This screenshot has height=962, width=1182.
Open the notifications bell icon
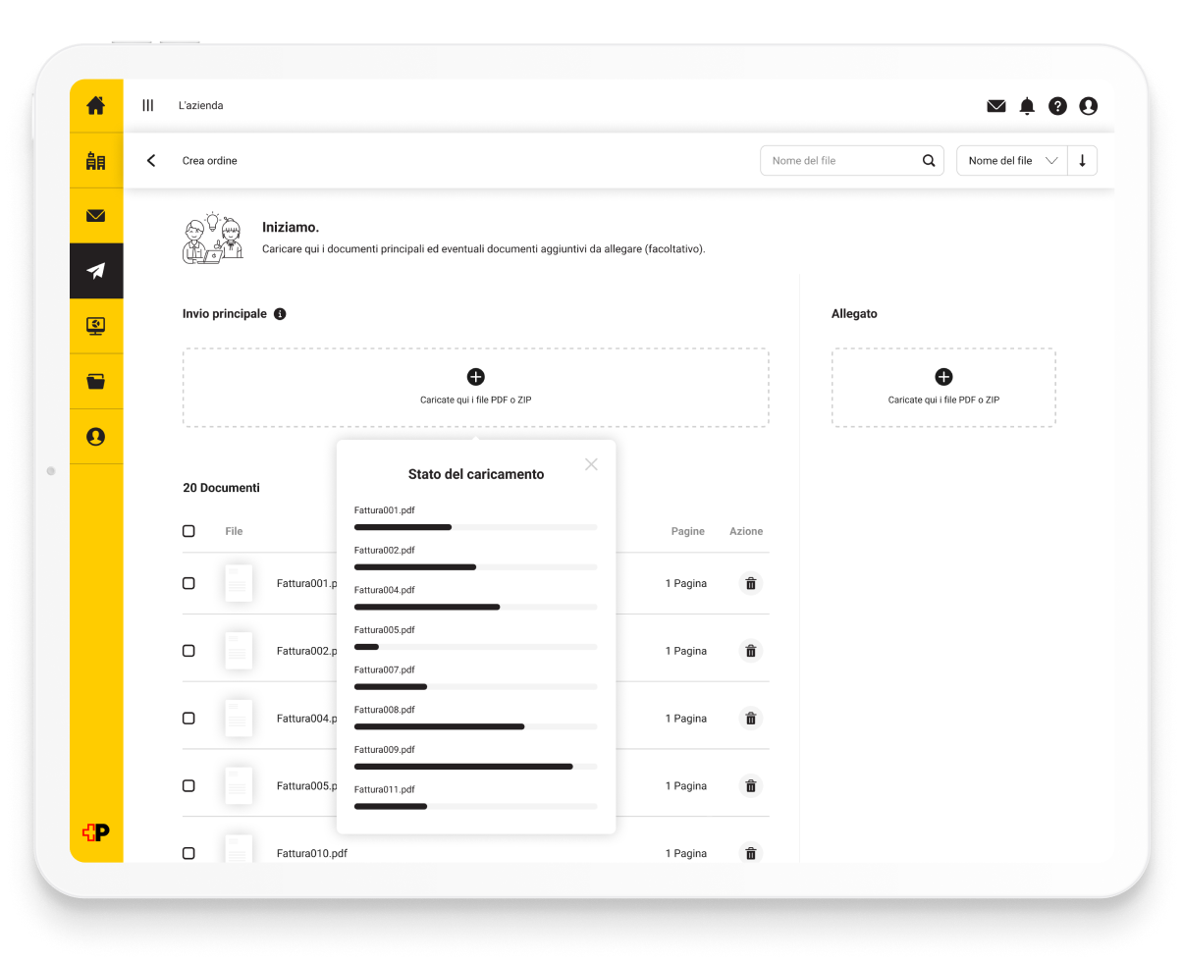pyautogui.click(x=1027, y=106)
